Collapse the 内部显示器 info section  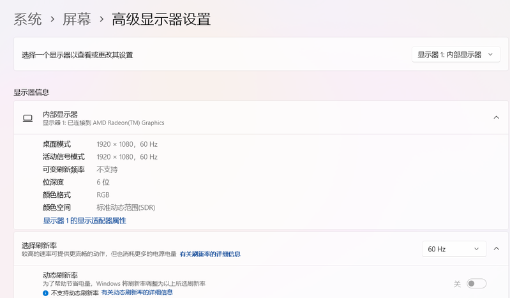[496, 117]
